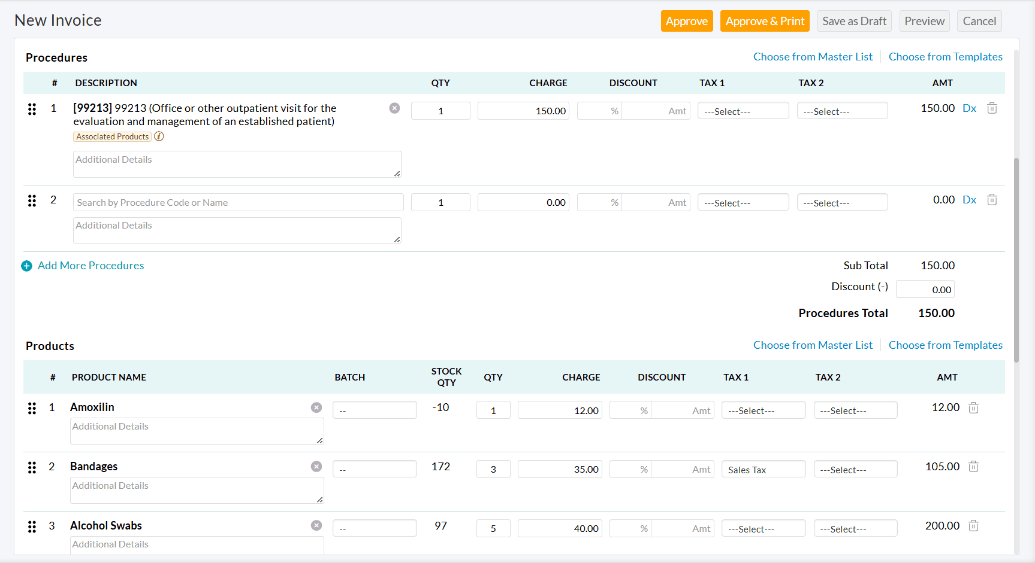Delete the Amoxilin row with the trash icon
The height and width of the screenshot is (563, 1035).
(973, 407)
